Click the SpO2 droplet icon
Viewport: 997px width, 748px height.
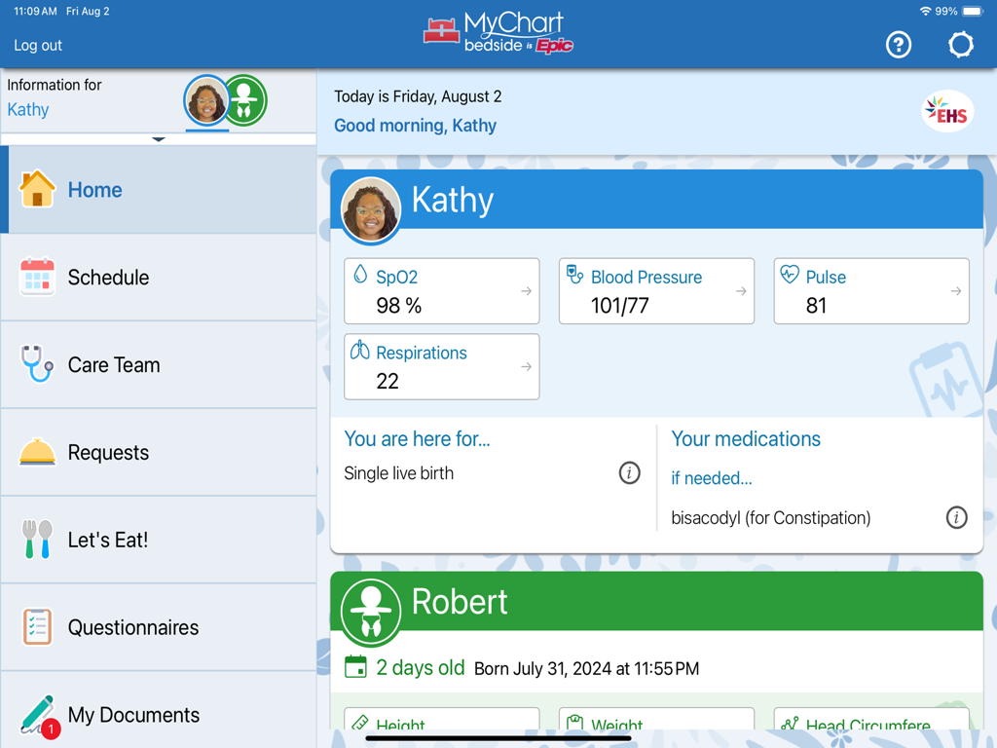click(x=360, y=274)
